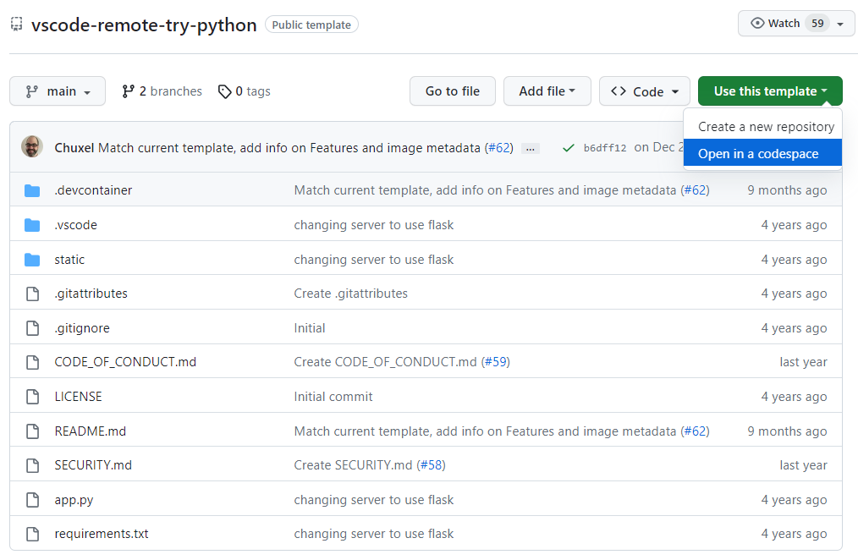Open the .devcontainer folder icon
The width and height of the screenshot is (858, 560).
pyautogui.click(x=33, y=189)
